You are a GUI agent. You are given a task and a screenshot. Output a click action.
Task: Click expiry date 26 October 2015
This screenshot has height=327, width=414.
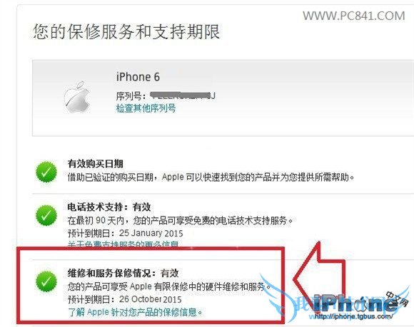click(150, 299)
